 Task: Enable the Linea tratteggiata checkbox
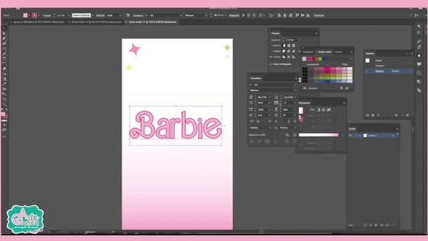[x=271, y=64]
